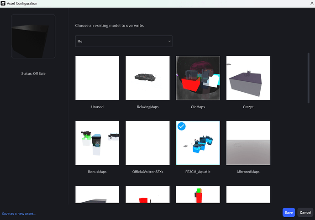Click the FE2CM_Aquatic model thumbnail
The height and width of the screenshot is (220, 315).
click(198, 143)
